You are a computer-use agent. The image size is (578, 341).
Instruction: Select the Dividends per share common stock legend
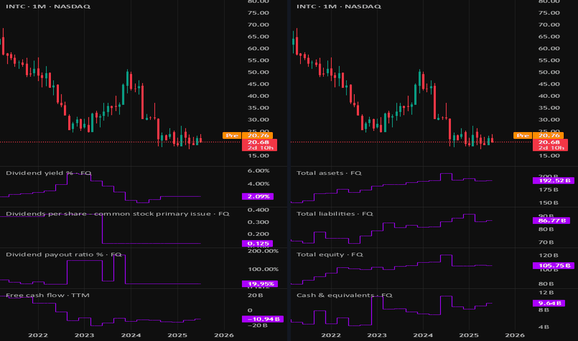(x=118, y=214)
